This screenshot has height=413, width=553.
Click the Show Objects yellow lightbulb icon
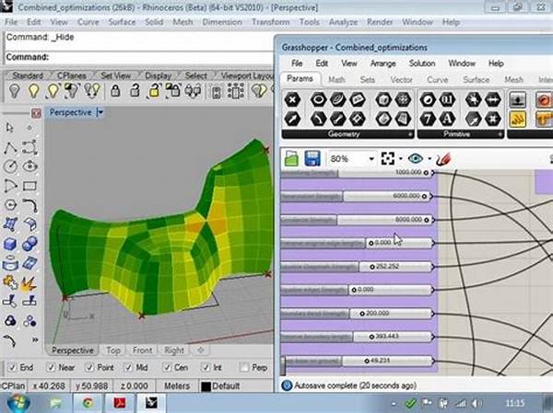tap(34, 91)
